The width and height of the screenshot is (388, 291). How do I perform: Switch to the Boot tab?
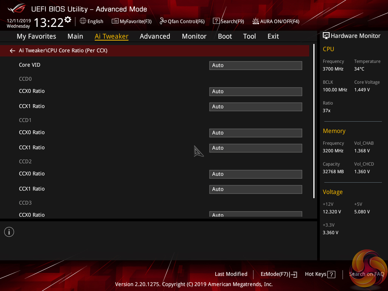(225, 36)
